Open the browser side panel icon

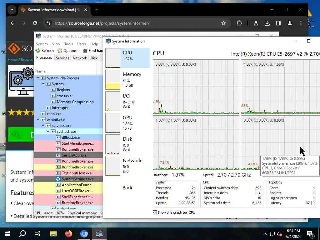[278, 23]
